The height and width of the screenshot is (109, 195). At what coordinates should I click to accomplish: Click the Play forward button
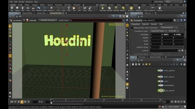[x=25, y=102]
